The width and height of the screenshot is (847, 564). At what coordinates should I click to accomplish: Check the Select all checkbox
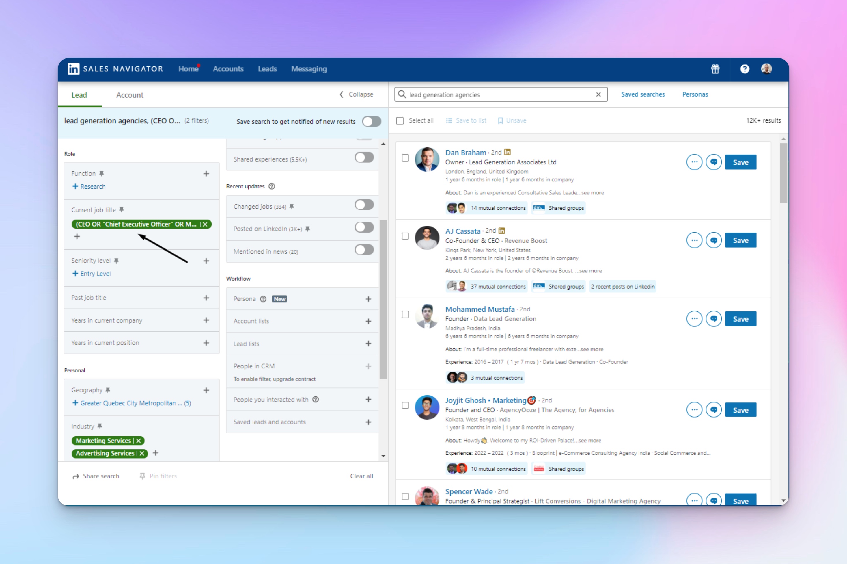click(400, 121)
